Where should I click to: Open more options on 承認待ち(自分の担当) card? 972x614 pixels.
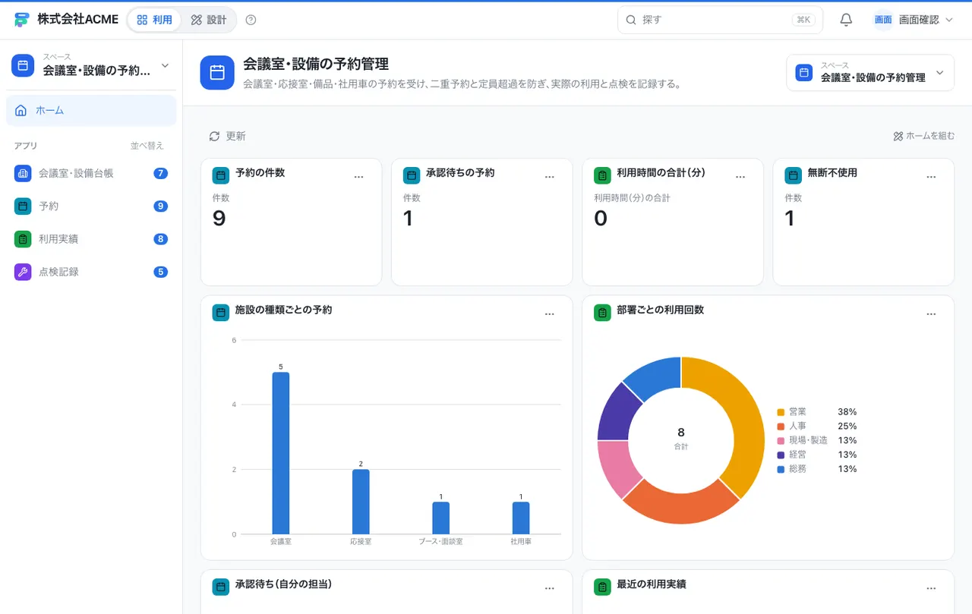pyautogui.click(x=550, y=587)
